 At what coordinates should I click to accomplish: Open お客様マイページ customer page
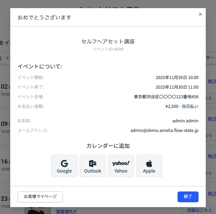[x=40, y=197]
